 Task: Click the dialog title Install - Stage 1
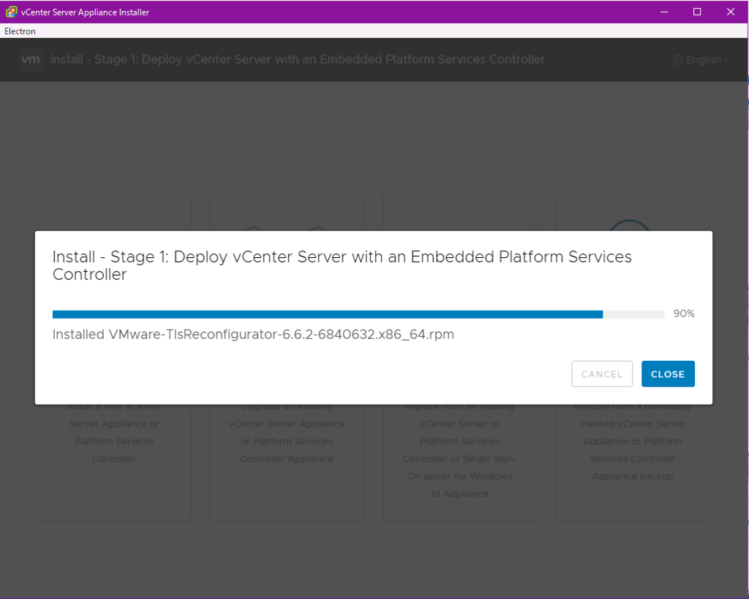[x=342, y=265]
